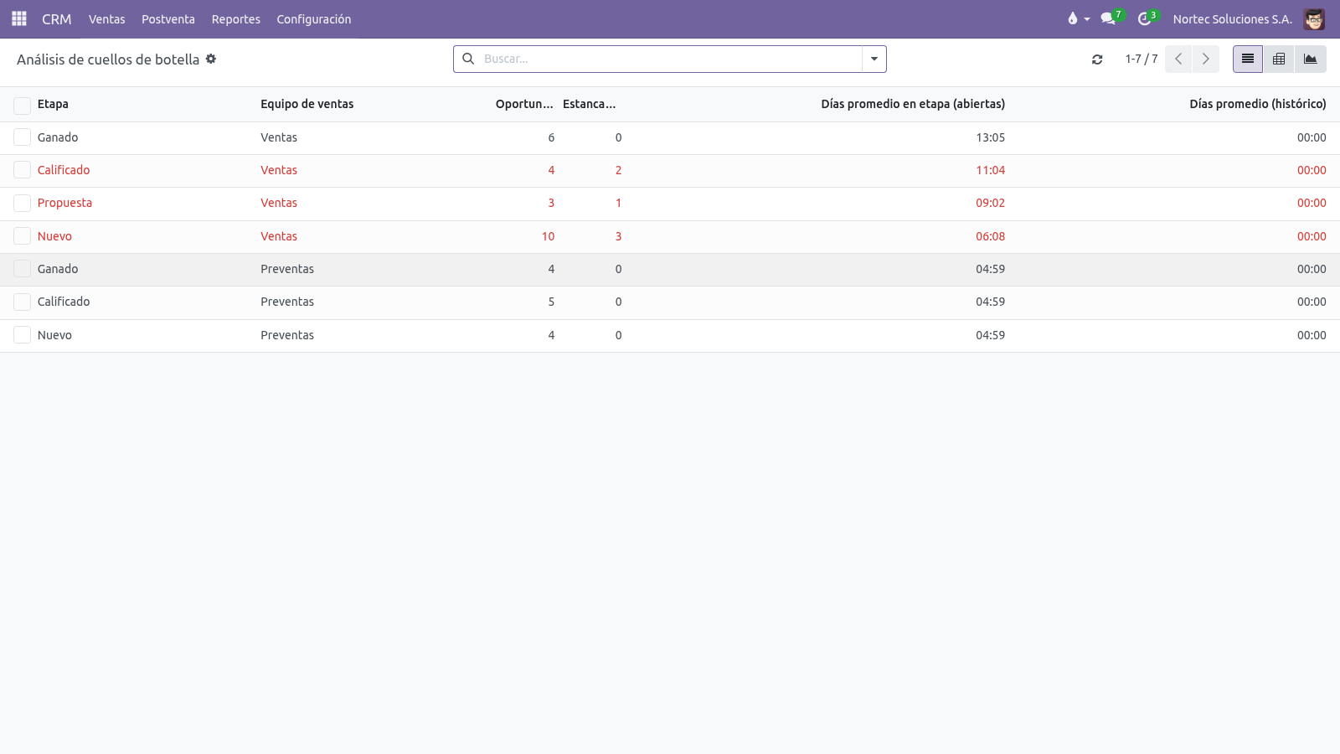Screen dimensions: 1340x754
Task: Toggle the select-all checkbox in header
Action: pos(23,105)
